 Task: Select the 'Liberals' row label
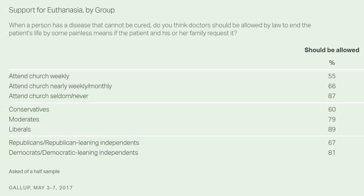20,129
